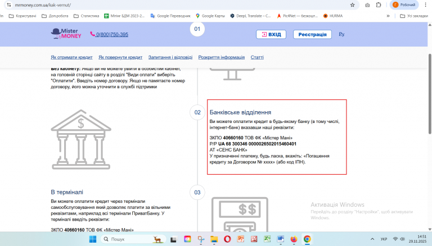The width and height of the screenshot is (432, 246).
Task: Click the Реєстрація button
Action: pyautogui.click(x=312, y=34)
